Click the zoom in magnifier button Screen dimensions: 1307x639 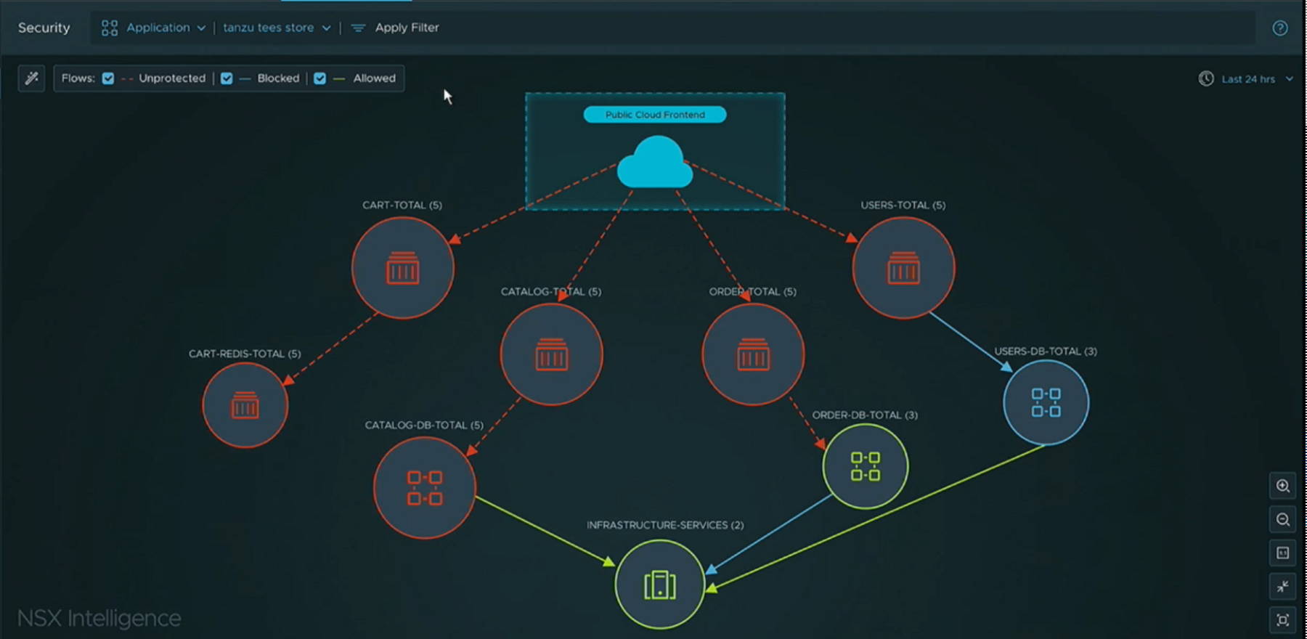[1283, 486]
